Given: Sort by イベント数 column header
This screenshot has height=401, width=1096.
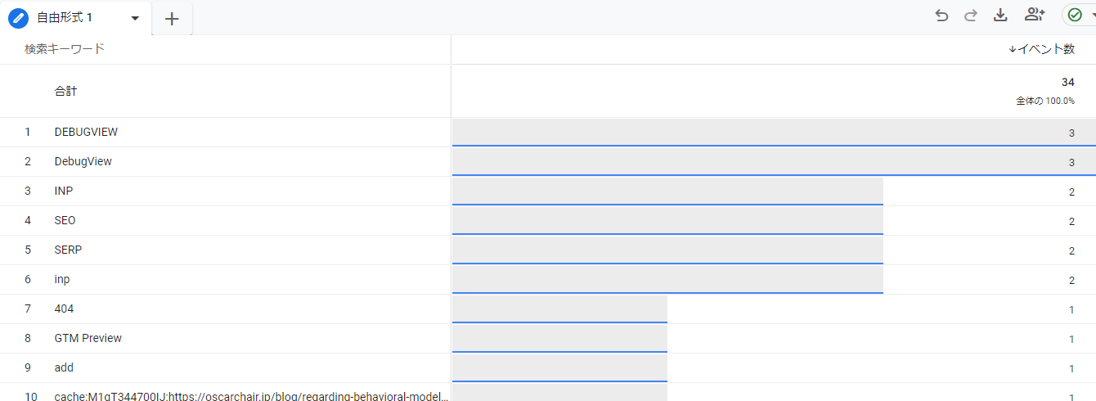Looking at the screenshot, I should (1042, 49).
